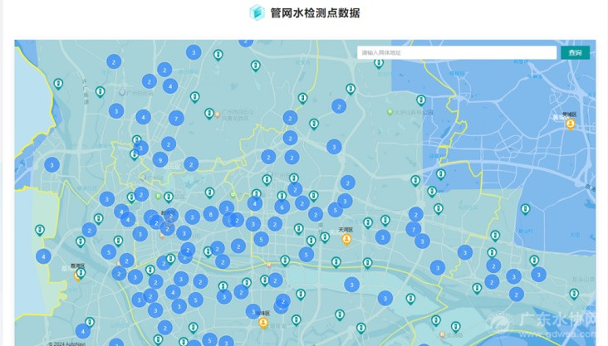This screenshot has width=608, height=346.
Task: Select the orange 天河区 district marker
Action: click(346, 239)
